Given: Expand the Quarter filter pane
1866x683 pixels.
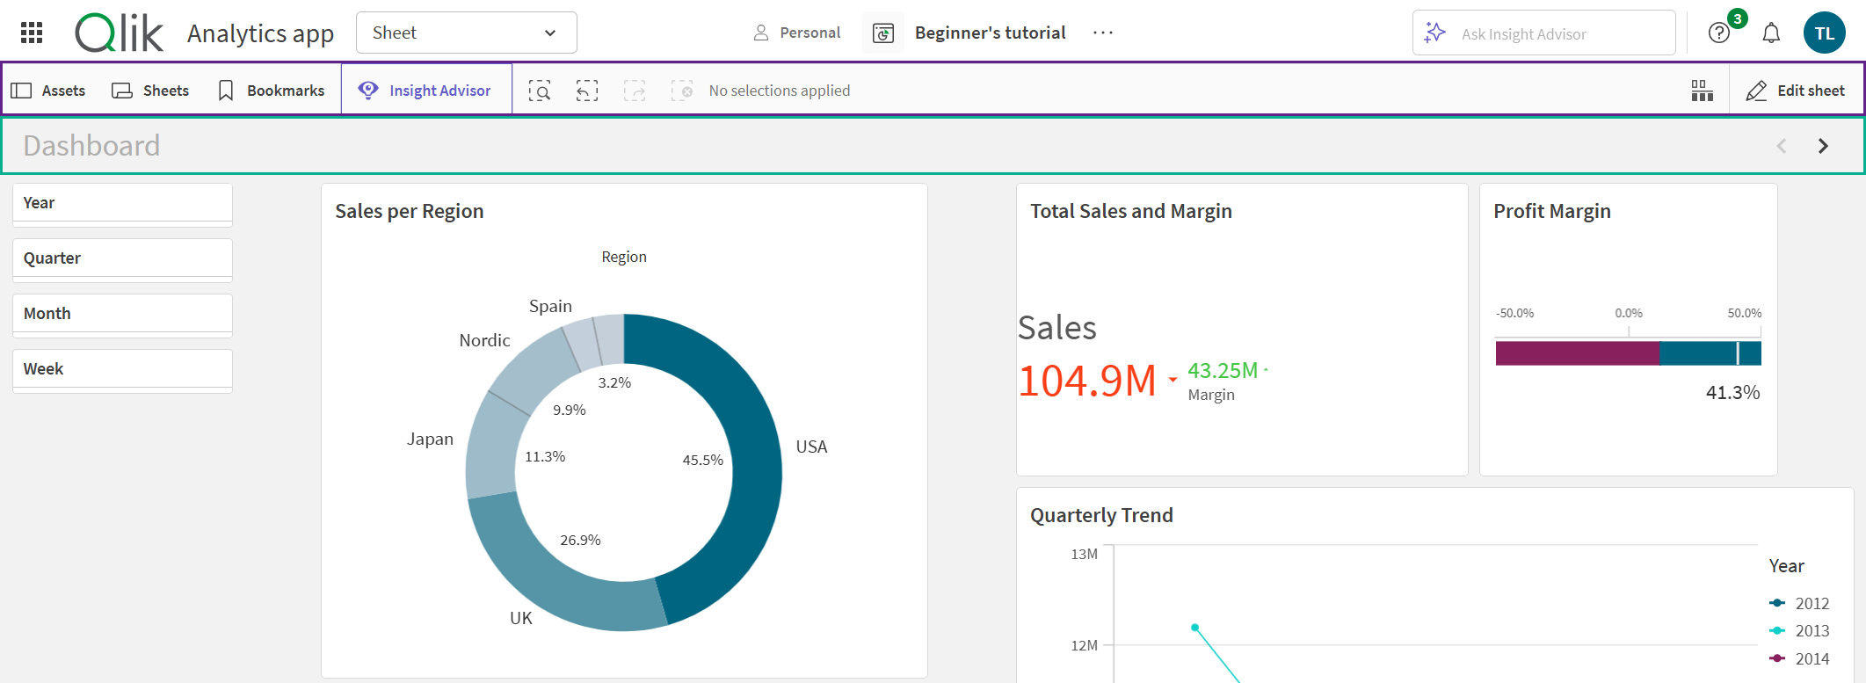Looking at the screenshot, I should coord(122,258).
